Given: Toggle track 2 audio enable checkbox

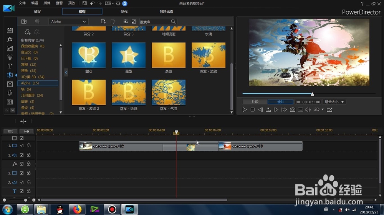Looking at the screenshot, I should pos(22,182).
